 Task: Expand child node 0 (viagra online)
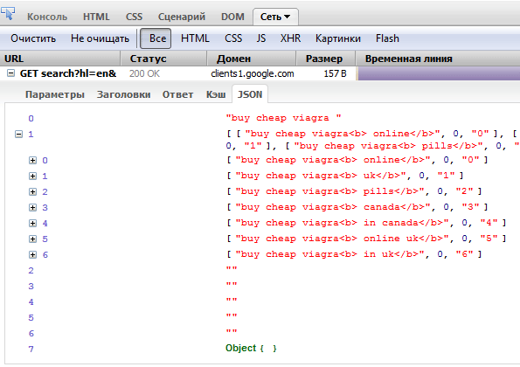[32, 161]
